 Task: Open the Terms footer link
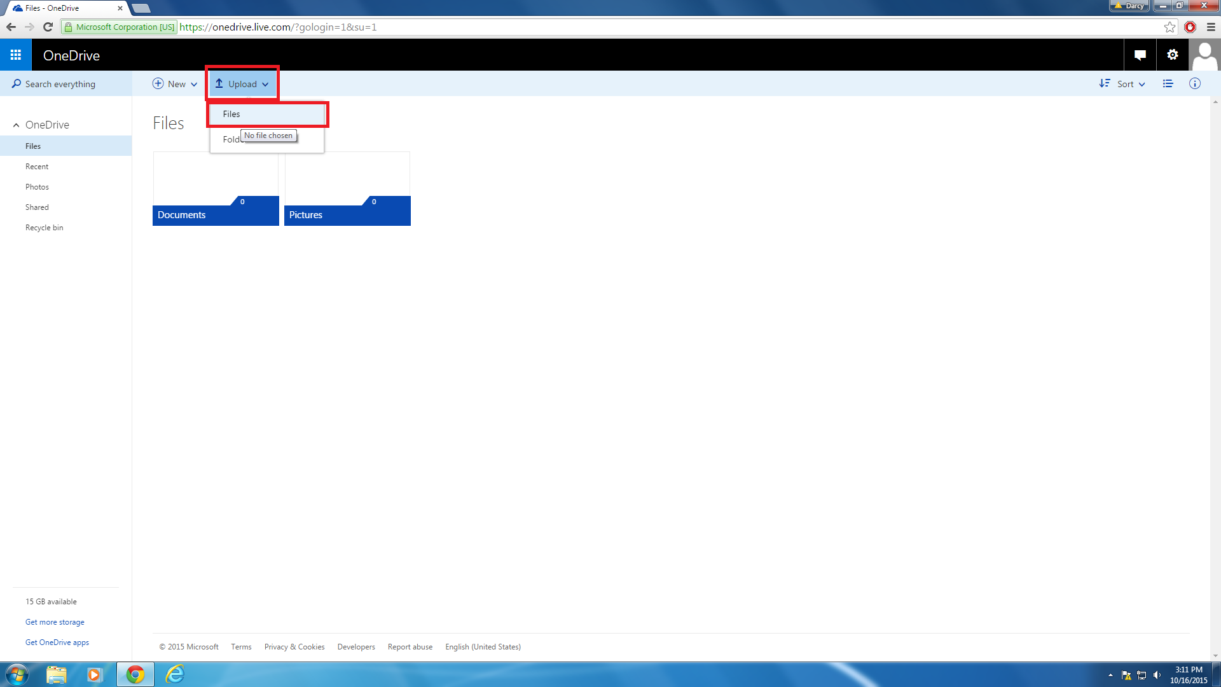pyautogui.click(x=241, y=647)
